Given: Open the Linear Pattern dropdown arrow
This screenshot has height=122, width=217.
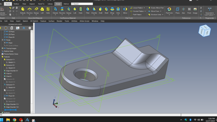Looking at the screenshot, I should coord(144,8).
